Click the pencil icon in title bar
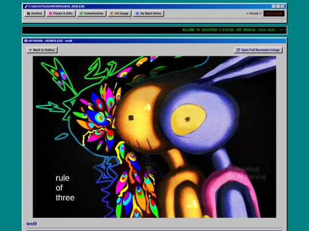Image resolution: width=309 pixels, height=231 pixels. point(26,6)
